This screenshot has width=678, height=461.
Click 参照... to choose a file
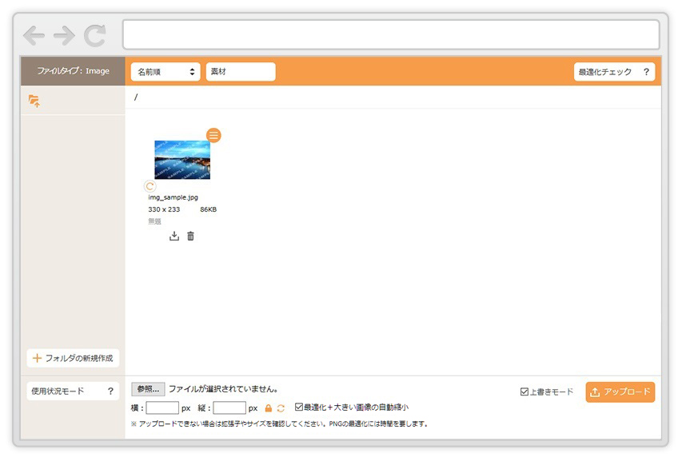point(148,389)
